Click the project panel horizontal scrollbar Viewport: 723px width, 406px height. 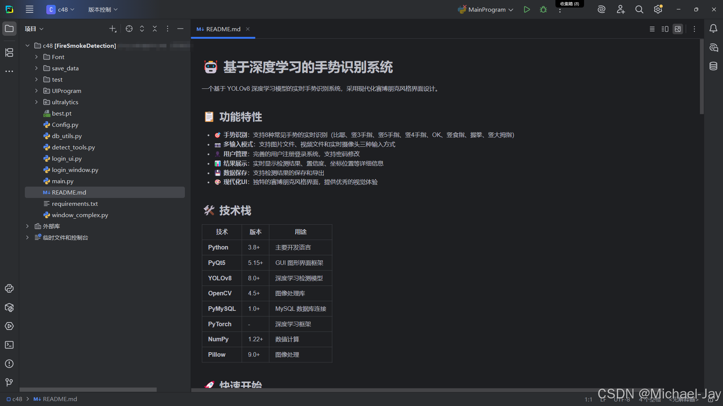tap(88, 389)
